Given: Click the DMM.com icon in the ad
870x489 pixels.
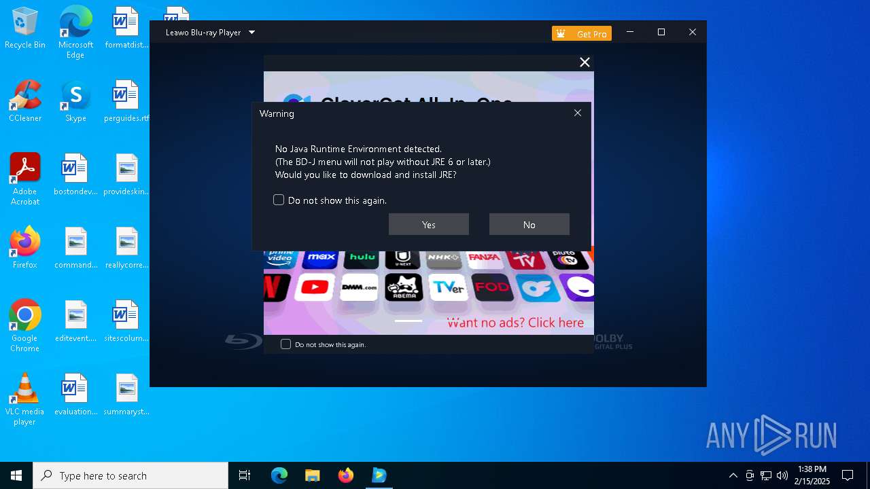Looking at the screenshot, I should 358,287.
